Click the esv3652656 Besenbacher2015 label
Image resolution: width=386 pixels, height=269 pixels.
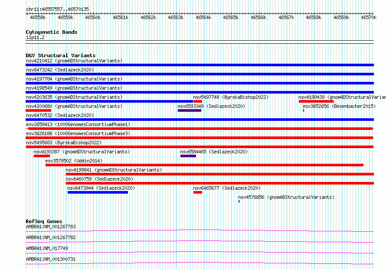point(339,106)
